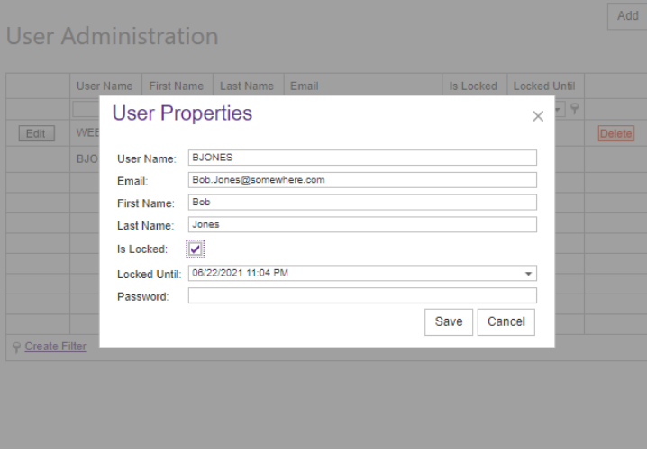The image size is (647, 452).
Task: Open the Locked Until filter row dropdown
Action: tap(560, 109)
